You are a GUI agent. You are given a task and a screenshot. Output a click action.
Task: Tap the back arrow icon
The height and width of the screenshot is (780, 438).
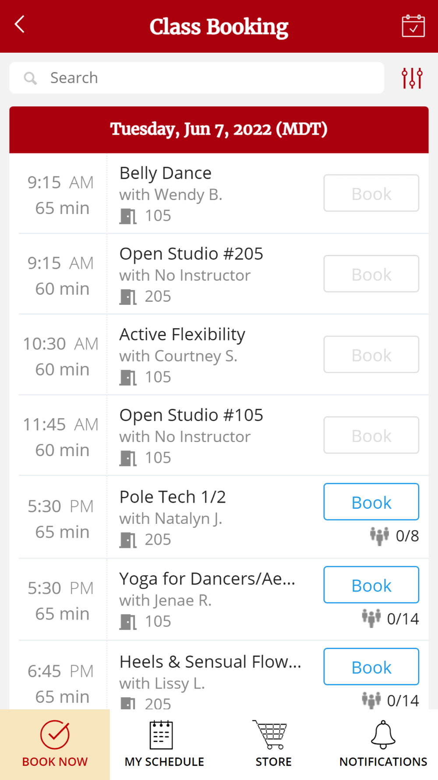[x=20, y=25]
